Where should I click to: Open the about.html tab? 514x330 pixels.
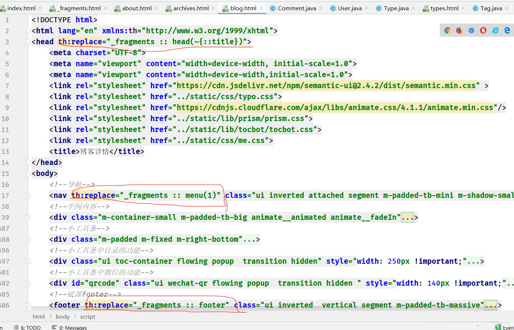137,8
